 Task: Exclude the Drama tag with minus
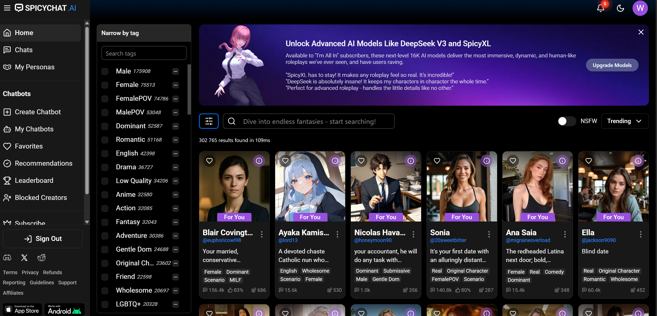[176, 167]
